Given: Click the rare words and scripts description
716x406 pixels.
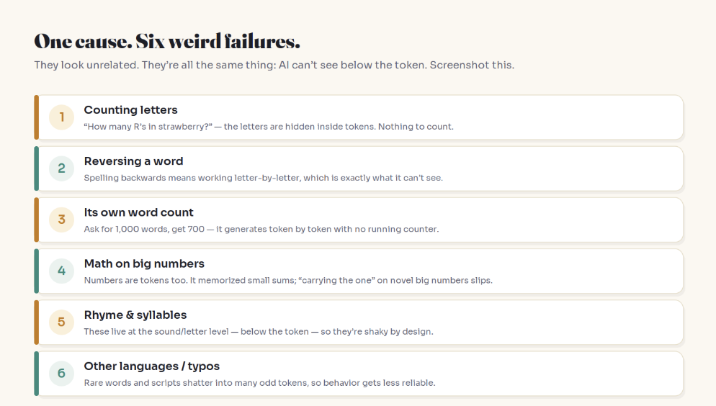Looking at the screenshot, I should (259, 383).
